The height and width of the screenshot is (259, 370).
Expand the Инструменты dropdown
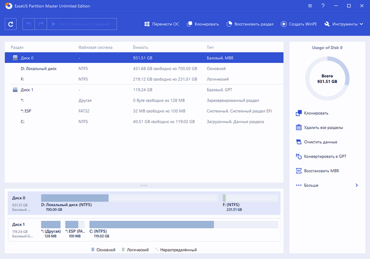point(345,24)
